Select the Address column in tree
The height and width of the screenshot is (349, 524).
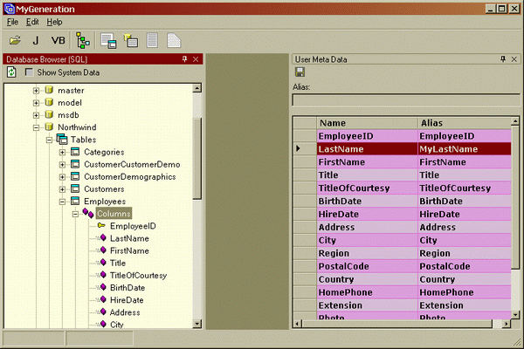125,312
